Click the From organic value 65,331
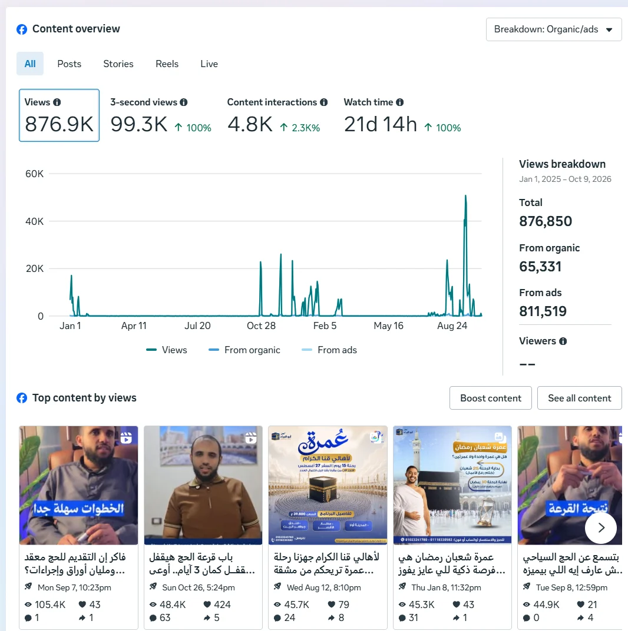 click(x=540, y=267)
